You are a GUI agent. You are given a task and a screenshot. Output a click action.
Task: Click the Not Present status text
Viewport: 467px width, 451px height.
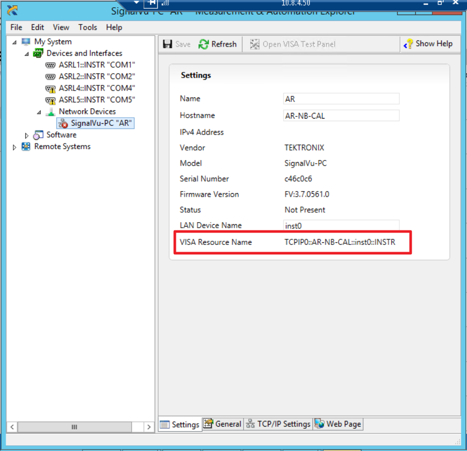tap(305, 210)
